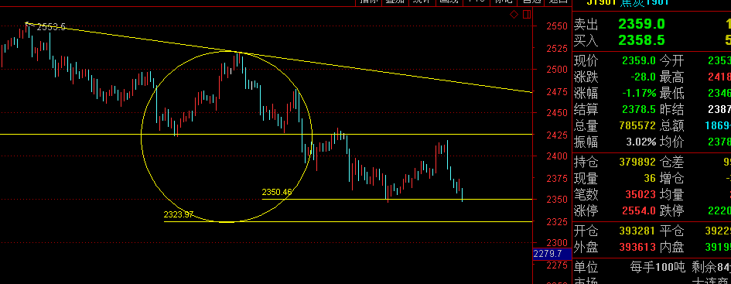Screen dimensions: 731x284
Task: Click the 平仓 label
Action: pyautogui.click(x=671, y=231)
